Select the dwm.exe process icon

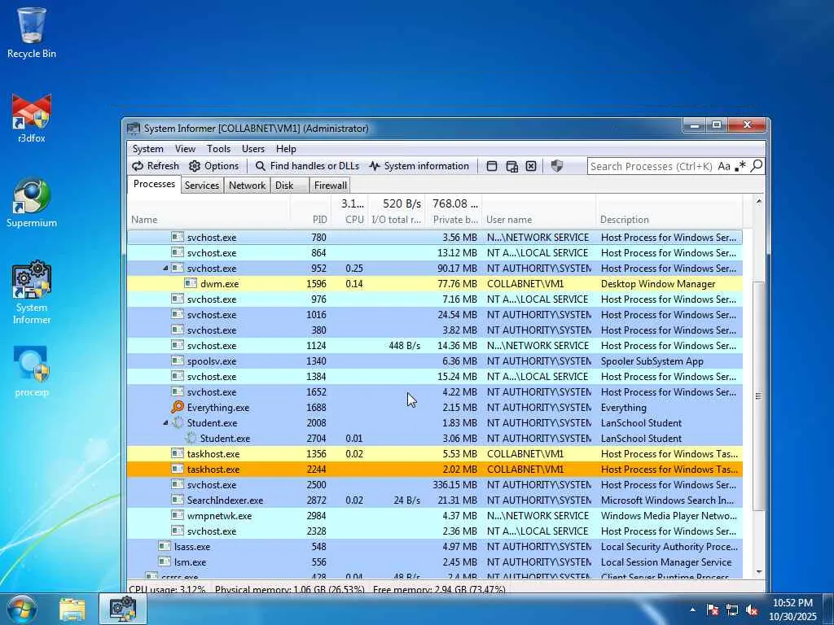(x=191, y=283)
